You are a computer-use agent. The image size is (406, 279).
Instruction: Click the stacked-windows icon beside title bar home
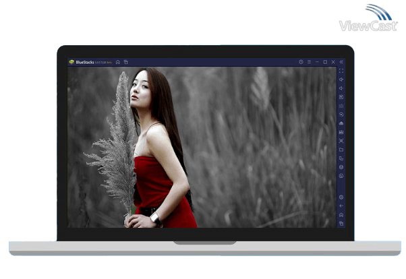pyautogui.click(x=126, y=62)
